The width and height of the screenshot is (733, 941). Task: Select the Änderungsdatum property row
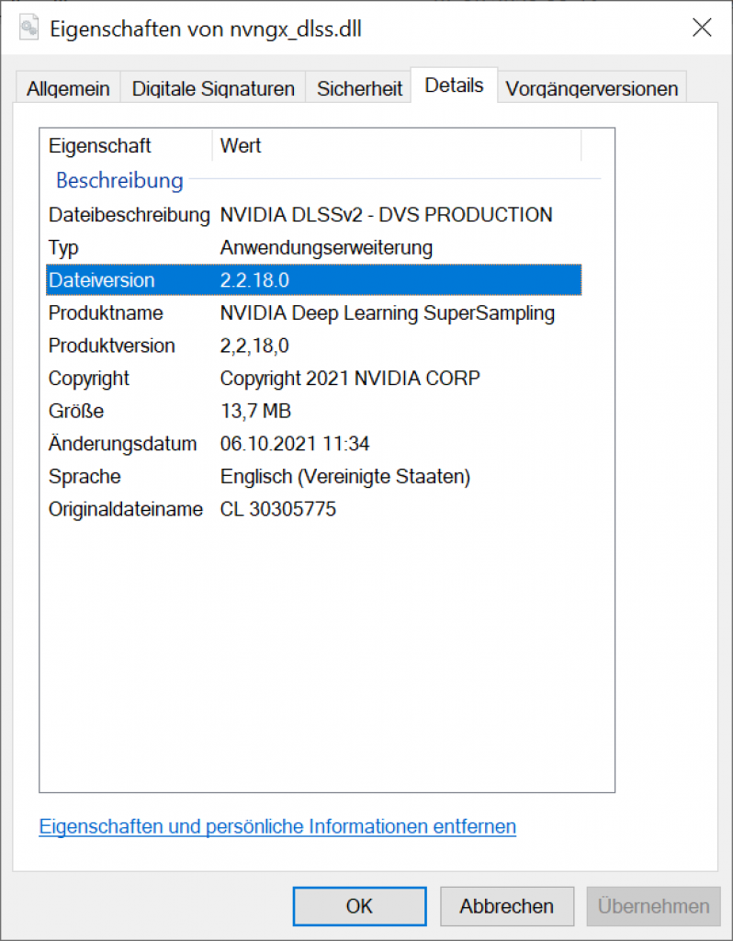tap(314, 444)
